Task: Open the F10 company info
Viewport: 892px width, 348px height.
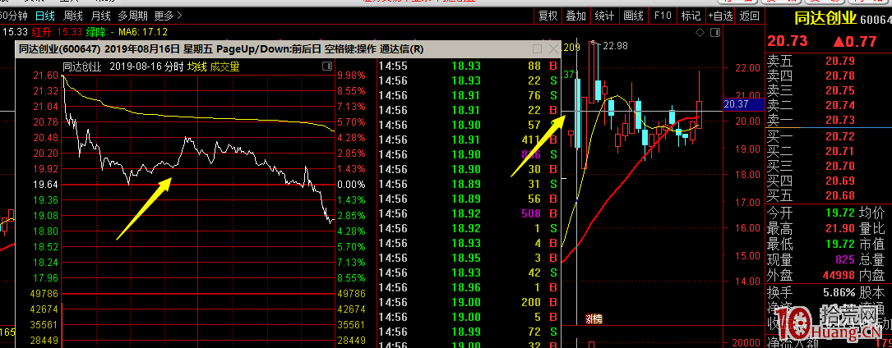Action: [663, 16]
